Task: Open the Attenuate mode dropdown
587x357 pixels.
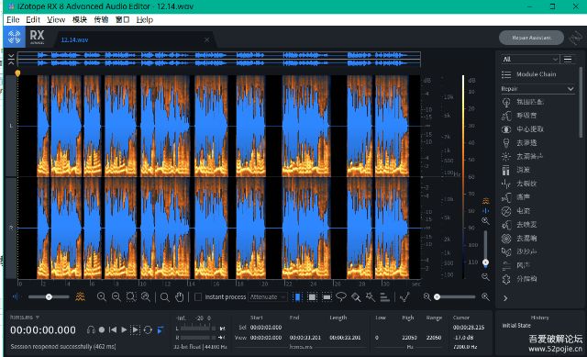Action: coord(268,296)
